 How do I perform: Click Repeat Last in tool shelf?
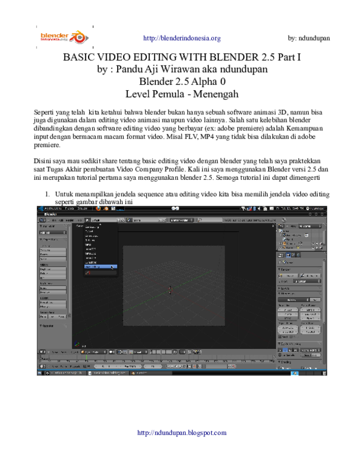53,302
